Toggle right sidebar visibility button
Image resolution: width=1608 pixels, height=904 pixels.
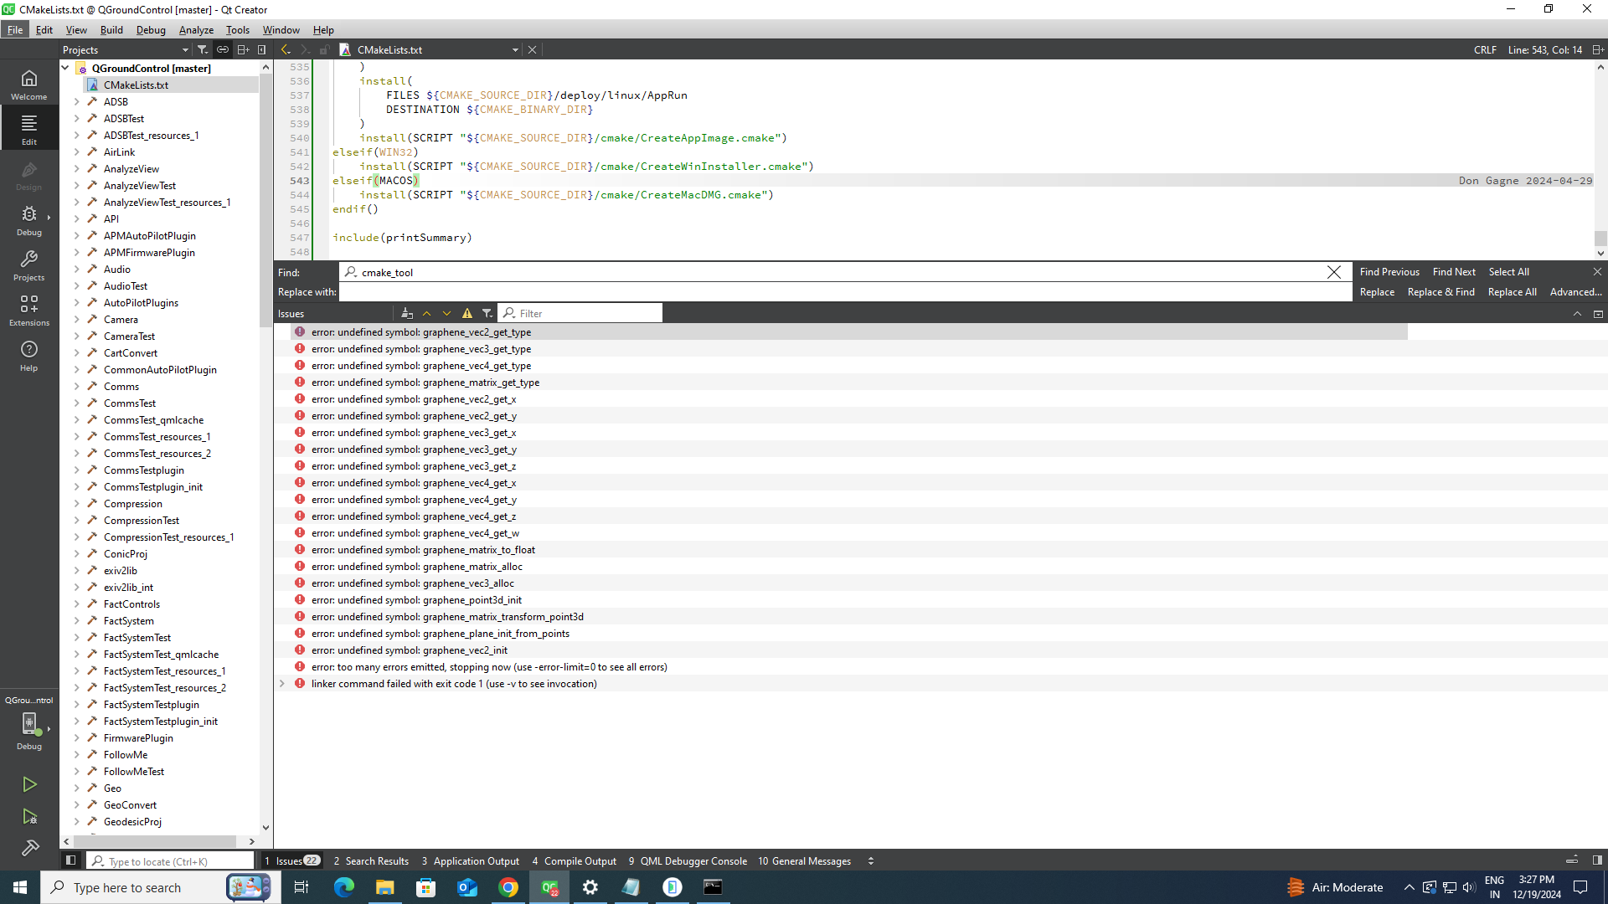[1597, 860]
